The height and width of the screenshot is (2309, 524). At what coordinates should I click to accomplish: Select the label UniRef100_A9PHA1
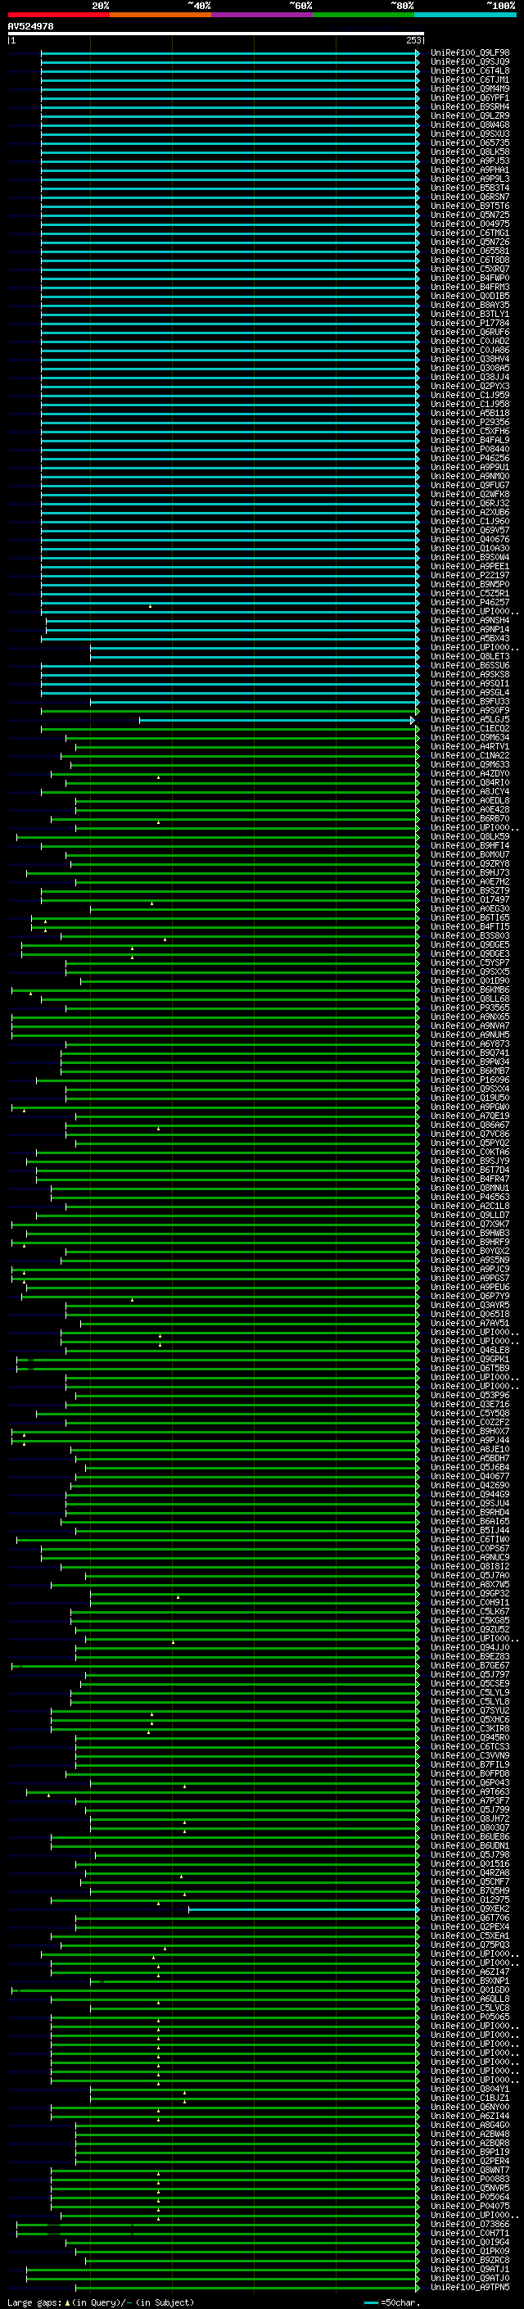point(470,170)
